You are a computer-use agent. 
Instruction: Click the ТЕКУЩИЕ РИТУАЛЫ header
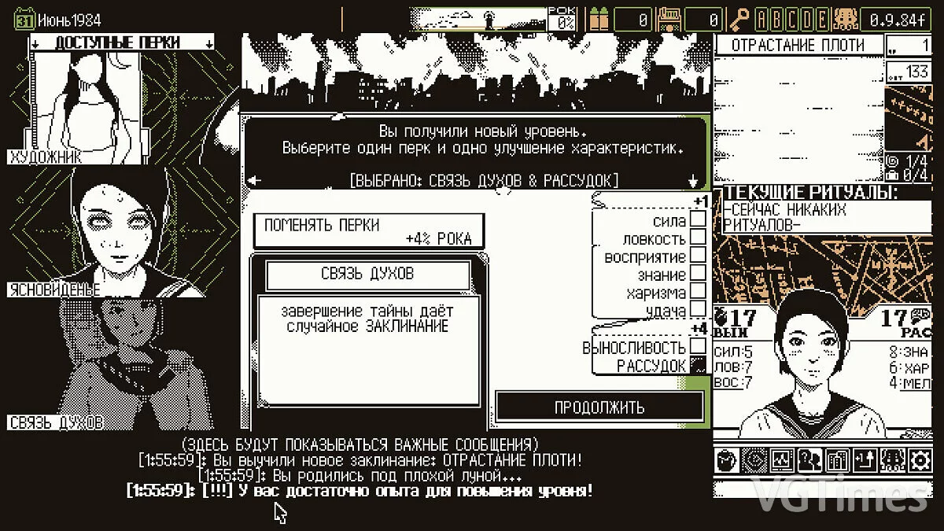(x=812, y=193)
